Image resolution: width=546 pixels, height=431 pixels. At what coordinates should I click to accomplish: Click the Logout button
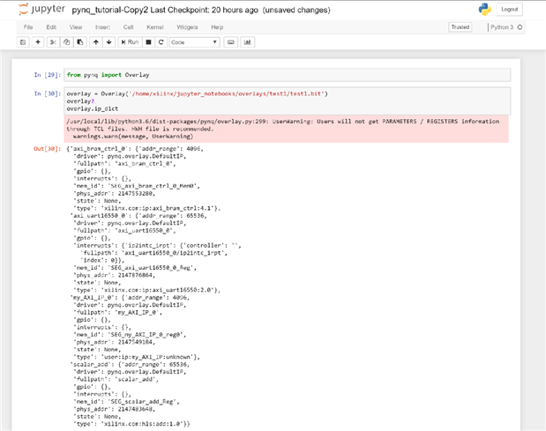[510, 10]
